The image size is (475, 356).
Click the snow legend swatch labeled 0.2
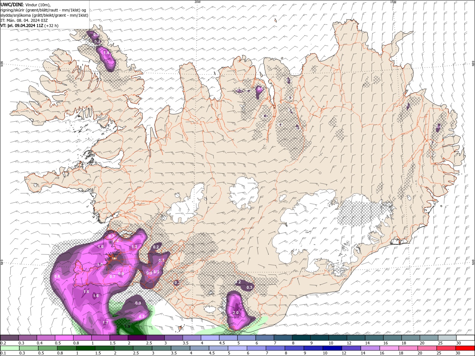(x=9, y=338)
